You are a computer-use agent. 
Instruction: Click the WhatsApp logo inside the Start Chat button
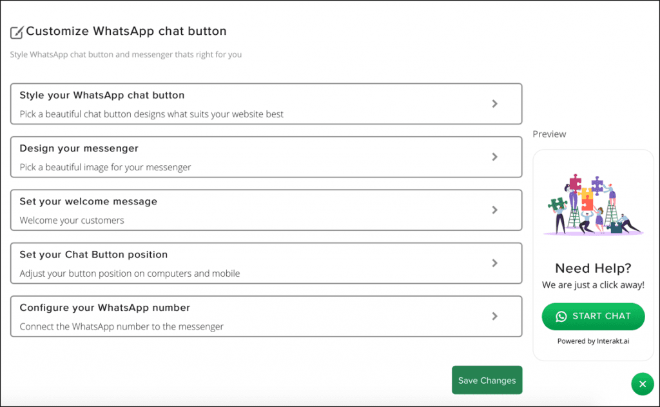[x=560, y=317]
